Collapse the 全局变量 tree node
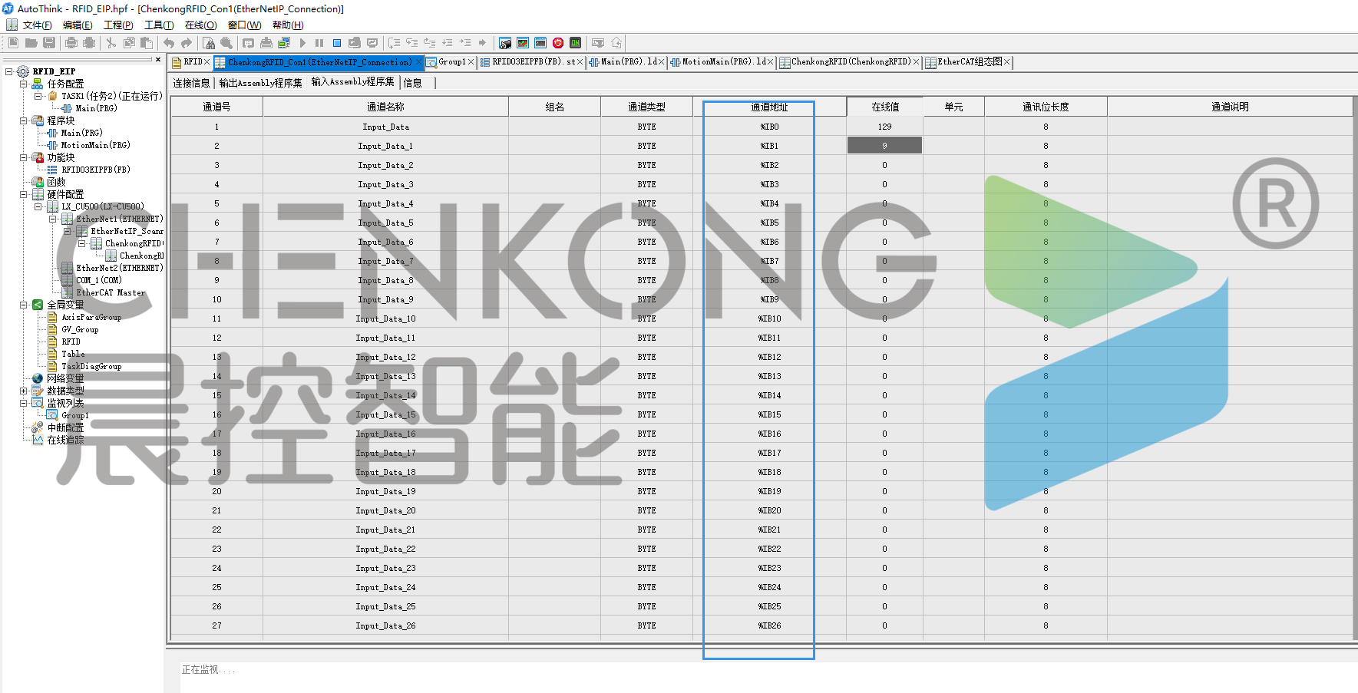Viewport: 1358px width, 693px height. pyautogui.click(x=24, y=305)
